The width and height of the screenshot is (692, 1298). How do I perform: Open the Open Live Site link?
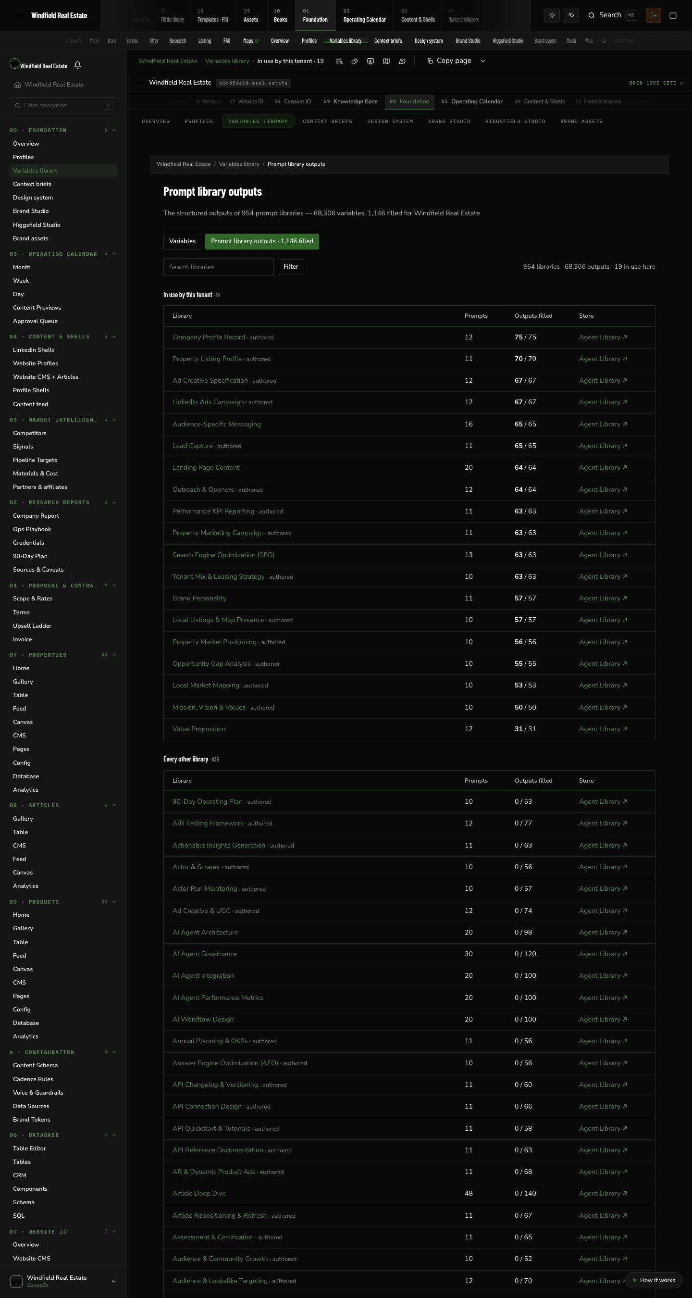(x=656, y=83)
